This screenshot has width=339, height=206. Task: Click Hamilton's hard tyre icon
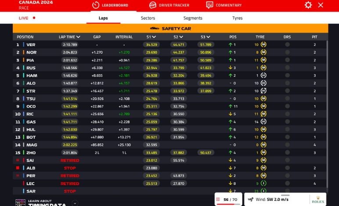point(263,76)
